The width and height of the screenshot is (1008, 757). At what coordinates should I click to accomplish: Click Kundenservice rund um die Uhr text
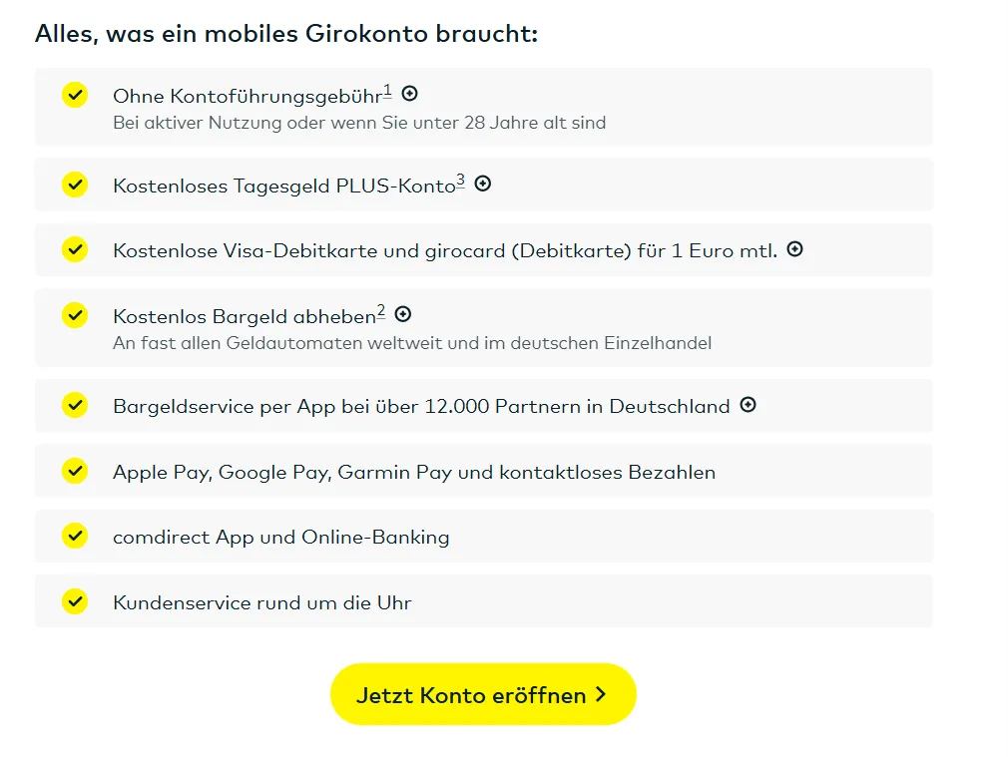[262, 602]
